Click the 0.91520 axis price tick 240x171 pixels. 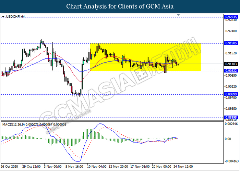[x=231, y=53]
